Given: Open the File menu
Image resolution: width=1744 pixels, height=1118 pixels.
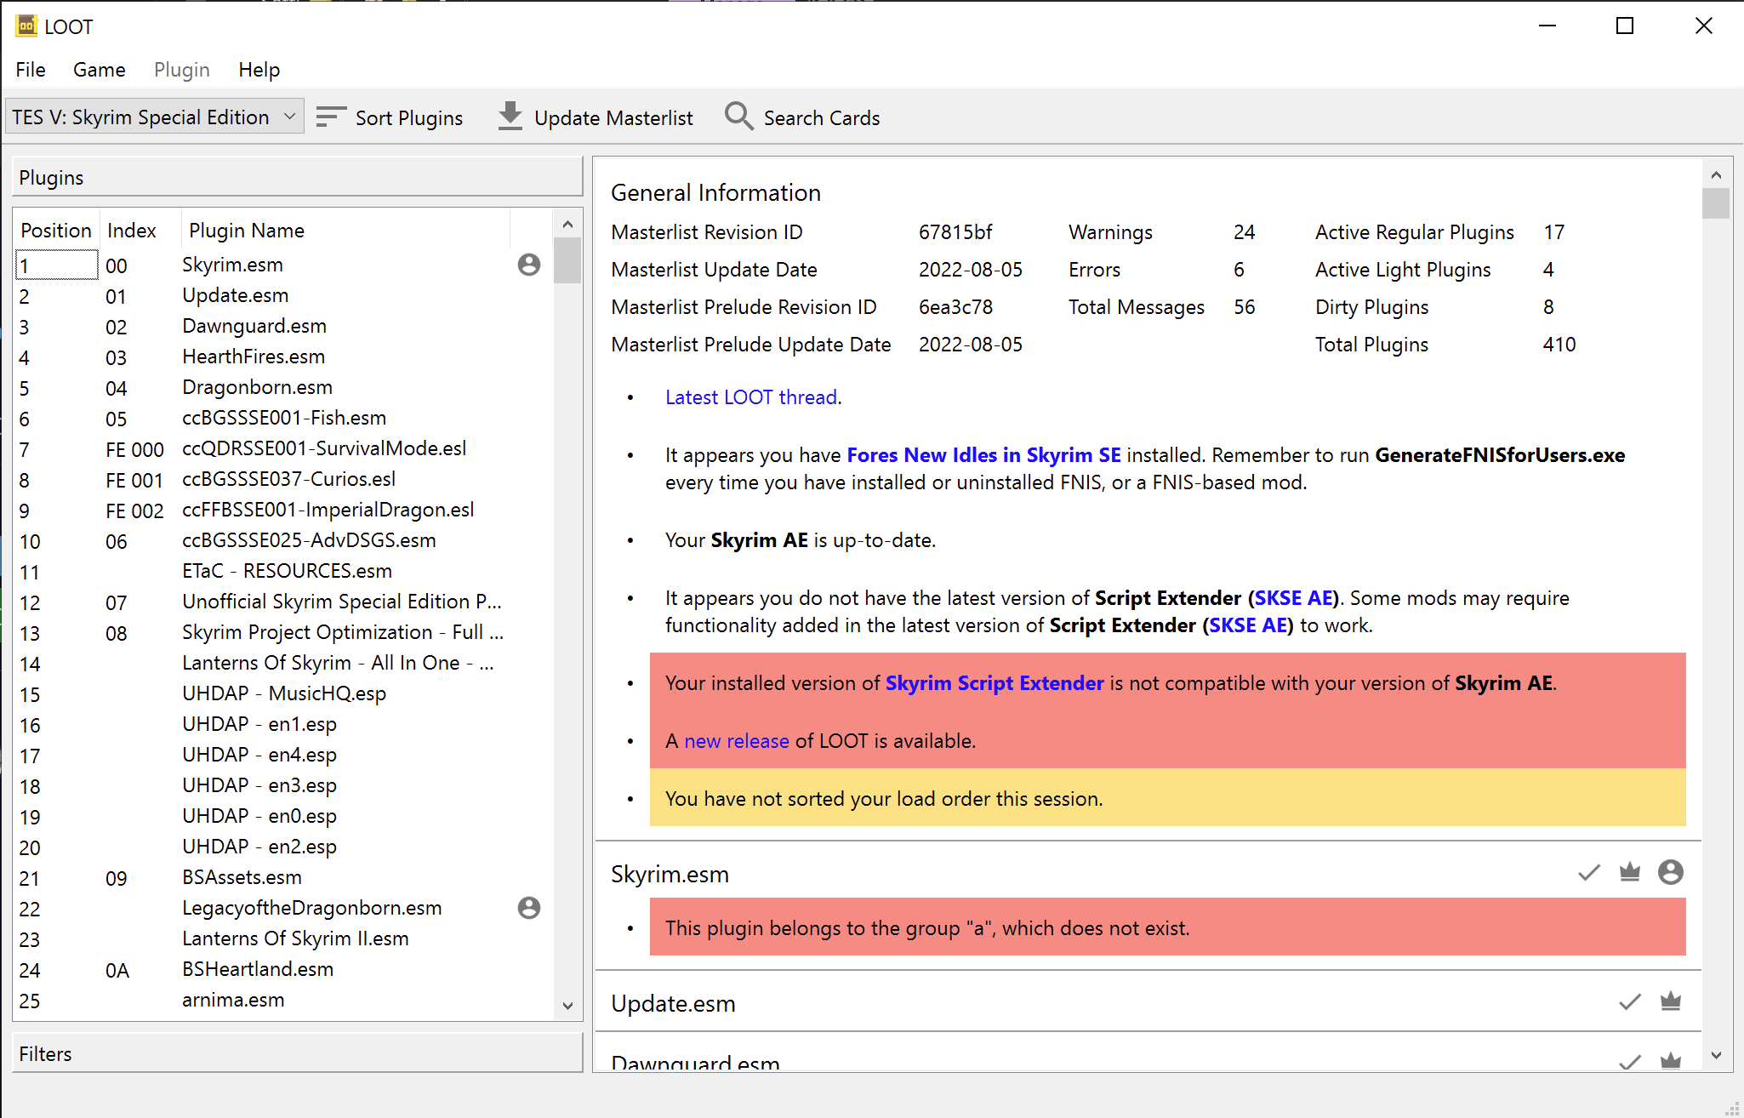Looking at the screenshot, I should [30, 69].
